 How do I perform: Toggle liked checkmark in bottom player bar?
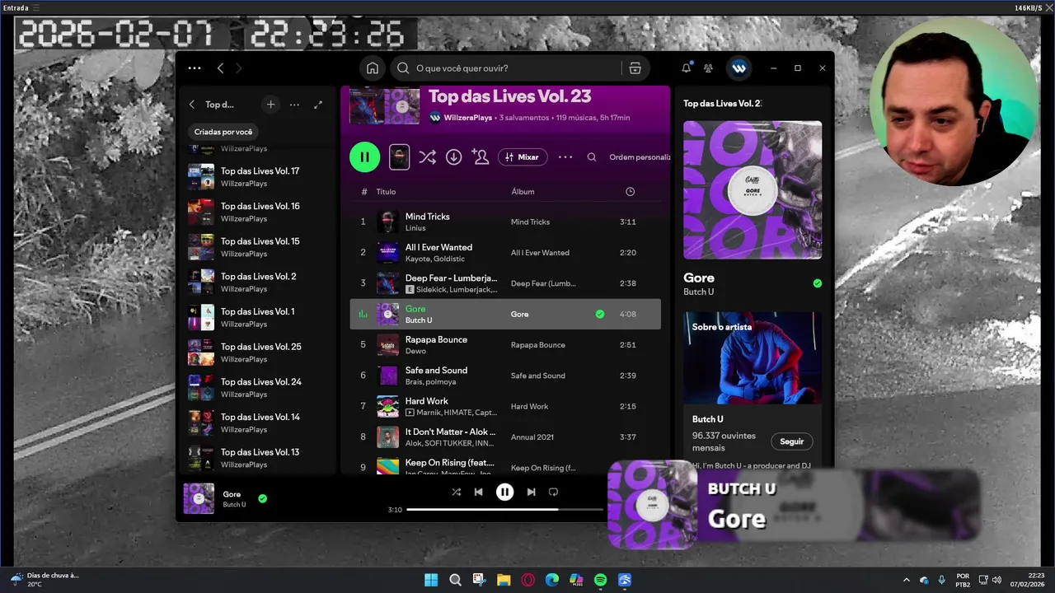(x=262, y=498)
